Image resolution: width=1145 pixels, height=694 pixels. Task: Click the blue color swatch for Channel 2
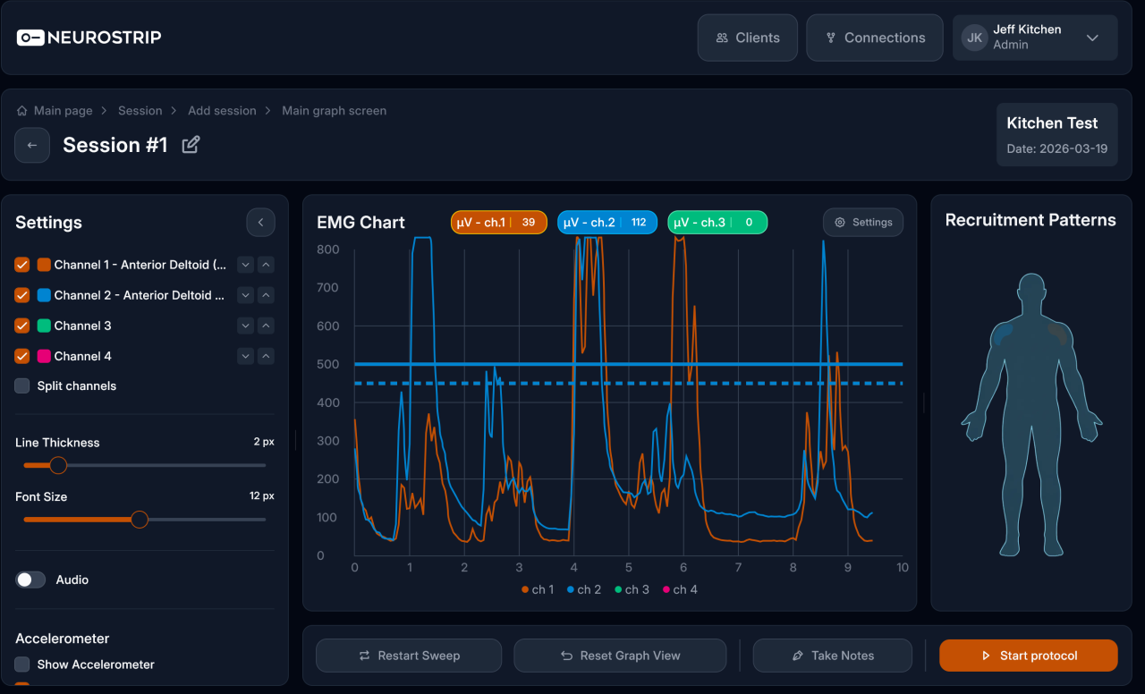point(44,295)
